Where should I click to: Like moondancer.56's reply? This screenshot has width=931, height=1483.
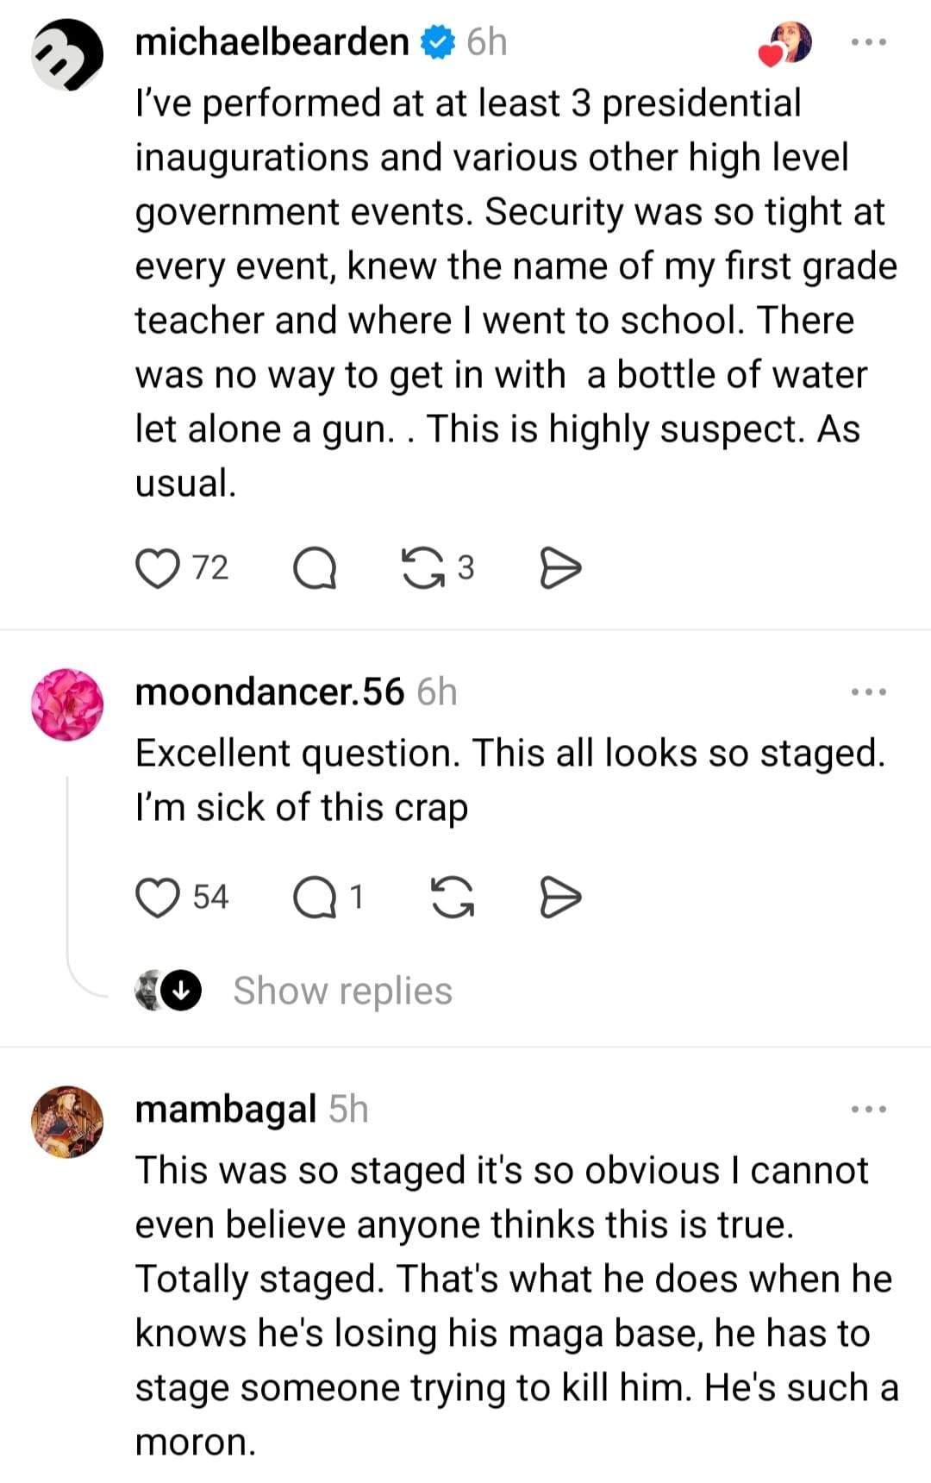click(158, 898)
